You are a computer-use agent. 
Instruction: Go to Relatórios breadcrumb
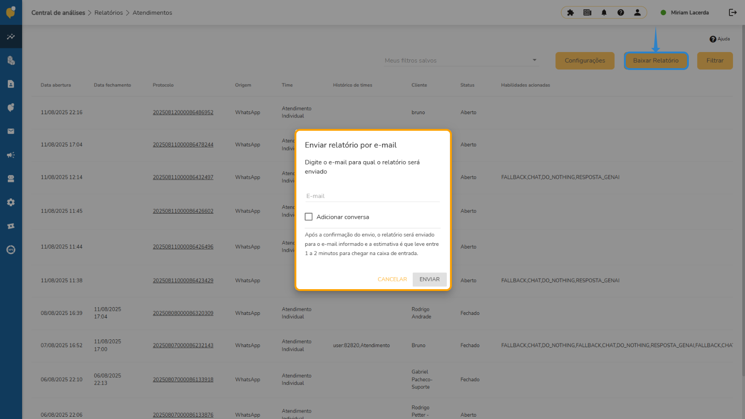pos(109,13)
